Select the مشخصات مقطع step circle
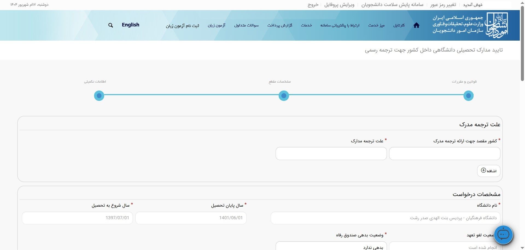 [x=284, y=96]
